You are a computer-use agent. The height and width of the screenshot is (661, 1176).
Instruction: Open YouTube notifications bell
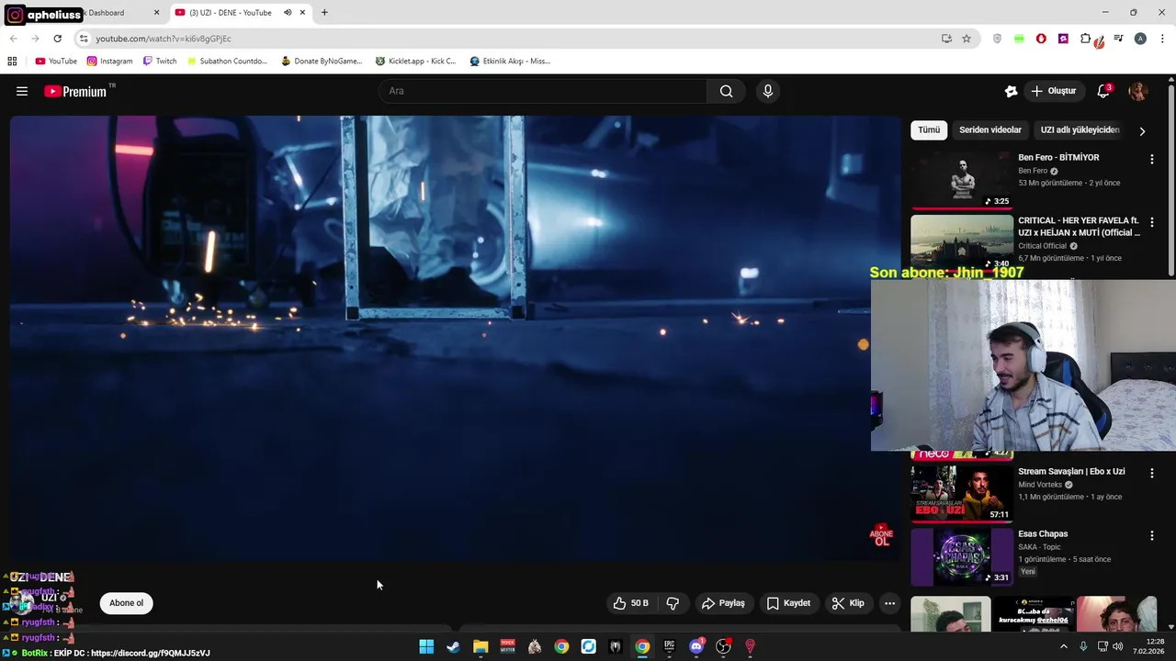coord(1103,91)
